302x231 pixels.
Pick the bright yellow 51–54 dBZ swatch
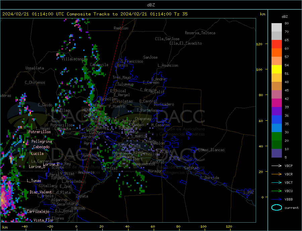276,69
